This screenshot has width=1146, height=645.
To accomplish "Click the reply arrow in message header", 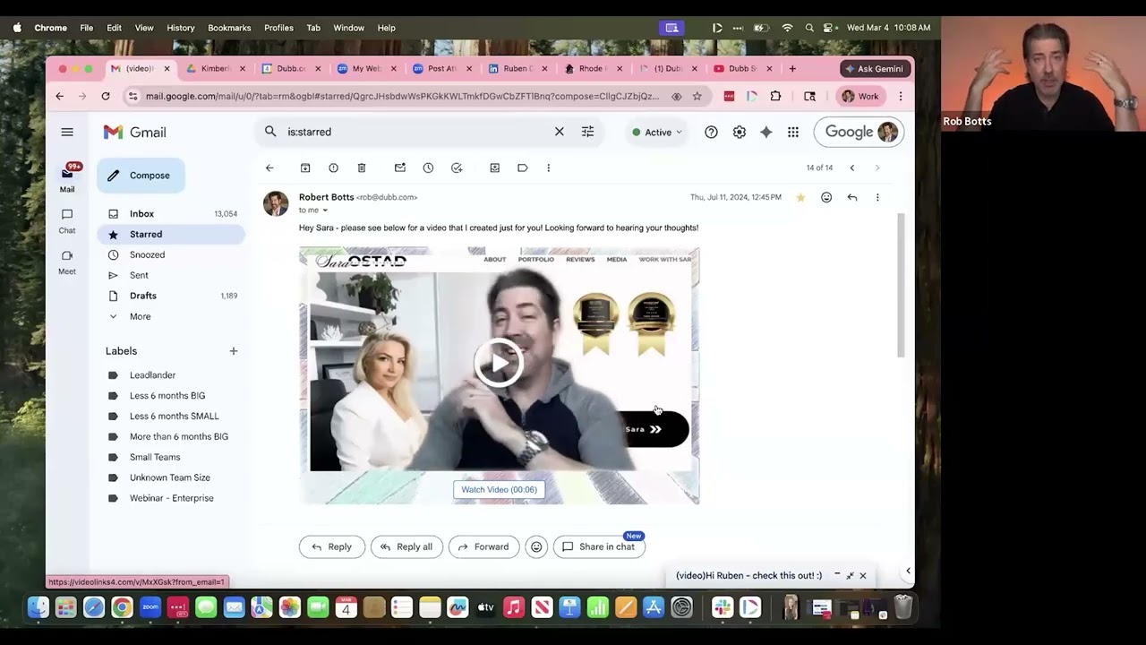I will click(x=852, y=197).
